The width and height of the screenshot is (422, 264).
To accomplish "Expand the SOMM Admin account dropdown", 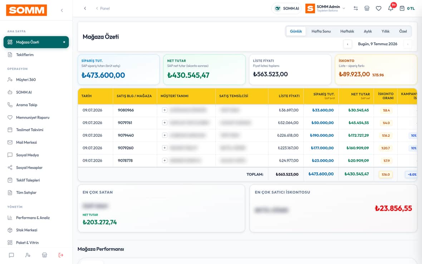I will (325, 8).
